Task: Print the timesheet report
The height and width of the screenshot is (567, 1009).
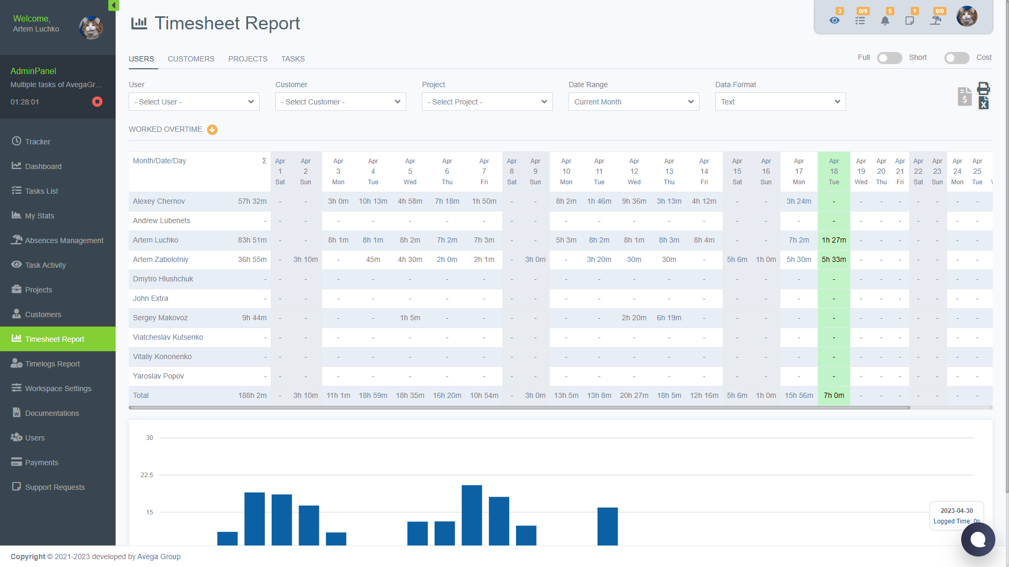Action: click(983, 88)
